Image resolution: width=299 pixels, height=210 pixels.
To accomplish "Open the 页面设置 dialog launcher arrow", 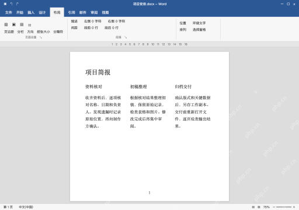I will point(41,37).
